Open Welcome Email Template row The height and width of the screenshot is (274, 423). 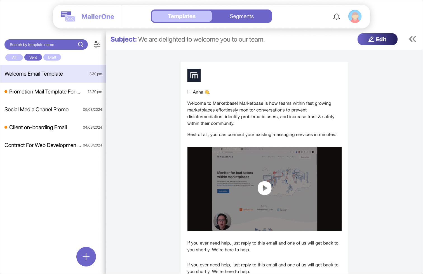[53, 74]
